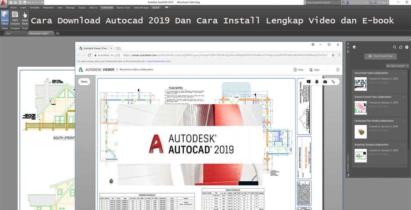Open the Views button in viewer
411x210 pixels.
pyautogui.click(x=84, y=82)
